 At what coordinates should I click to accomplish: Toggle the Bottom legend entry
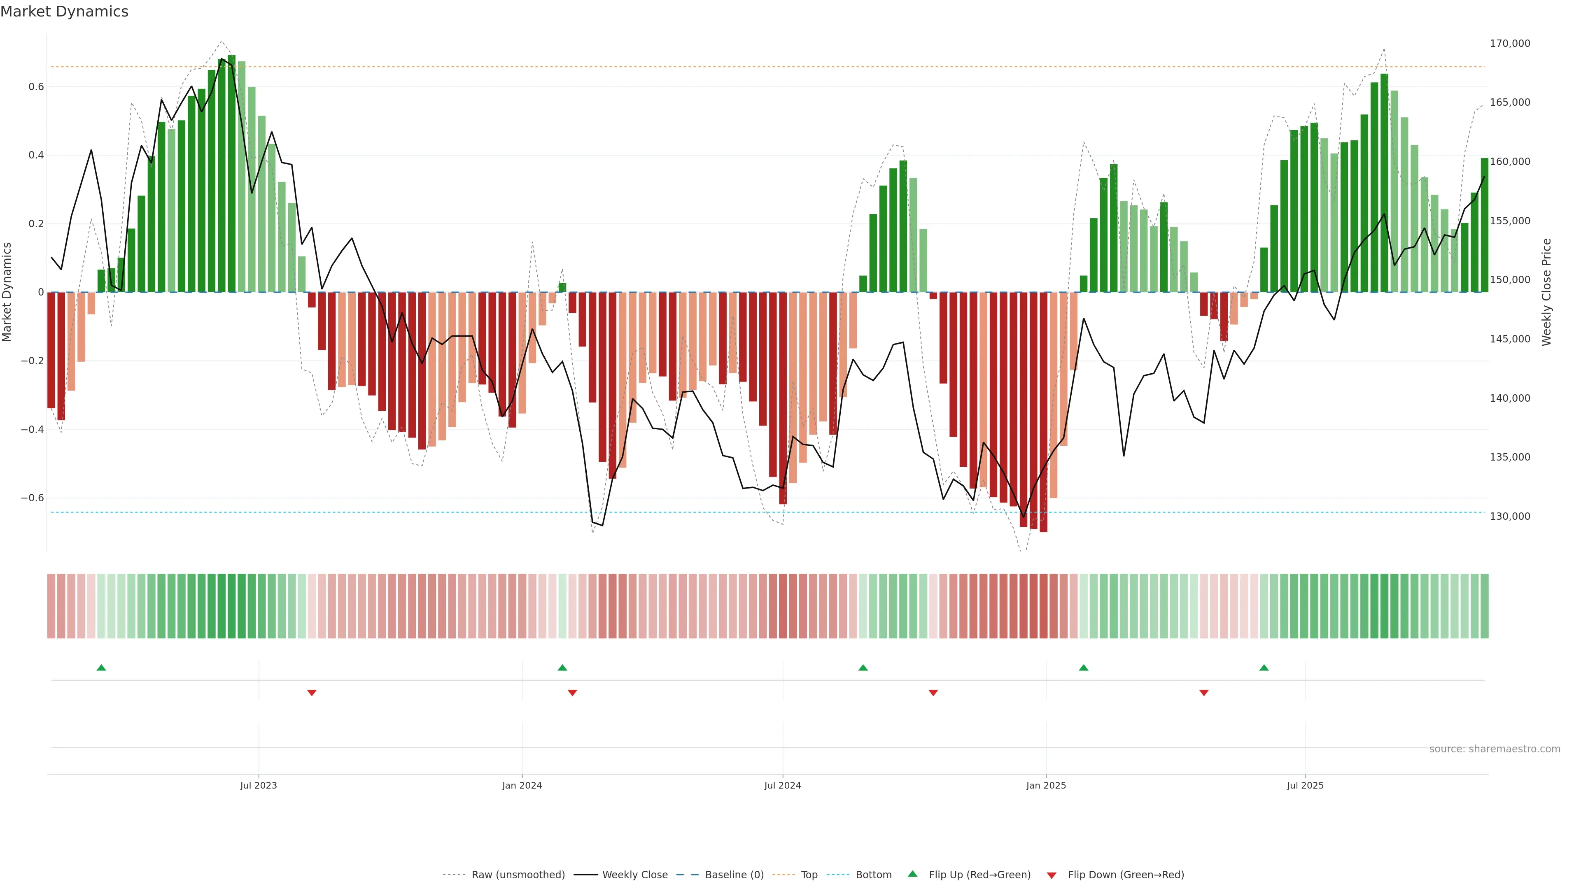click(x=873, y=875)
